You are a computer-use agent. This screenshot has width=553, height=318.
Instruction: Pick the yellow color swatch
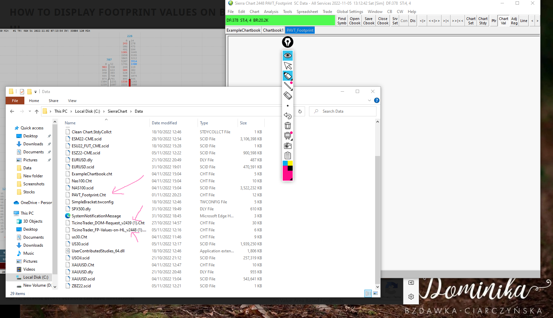[x=290, y=163]
